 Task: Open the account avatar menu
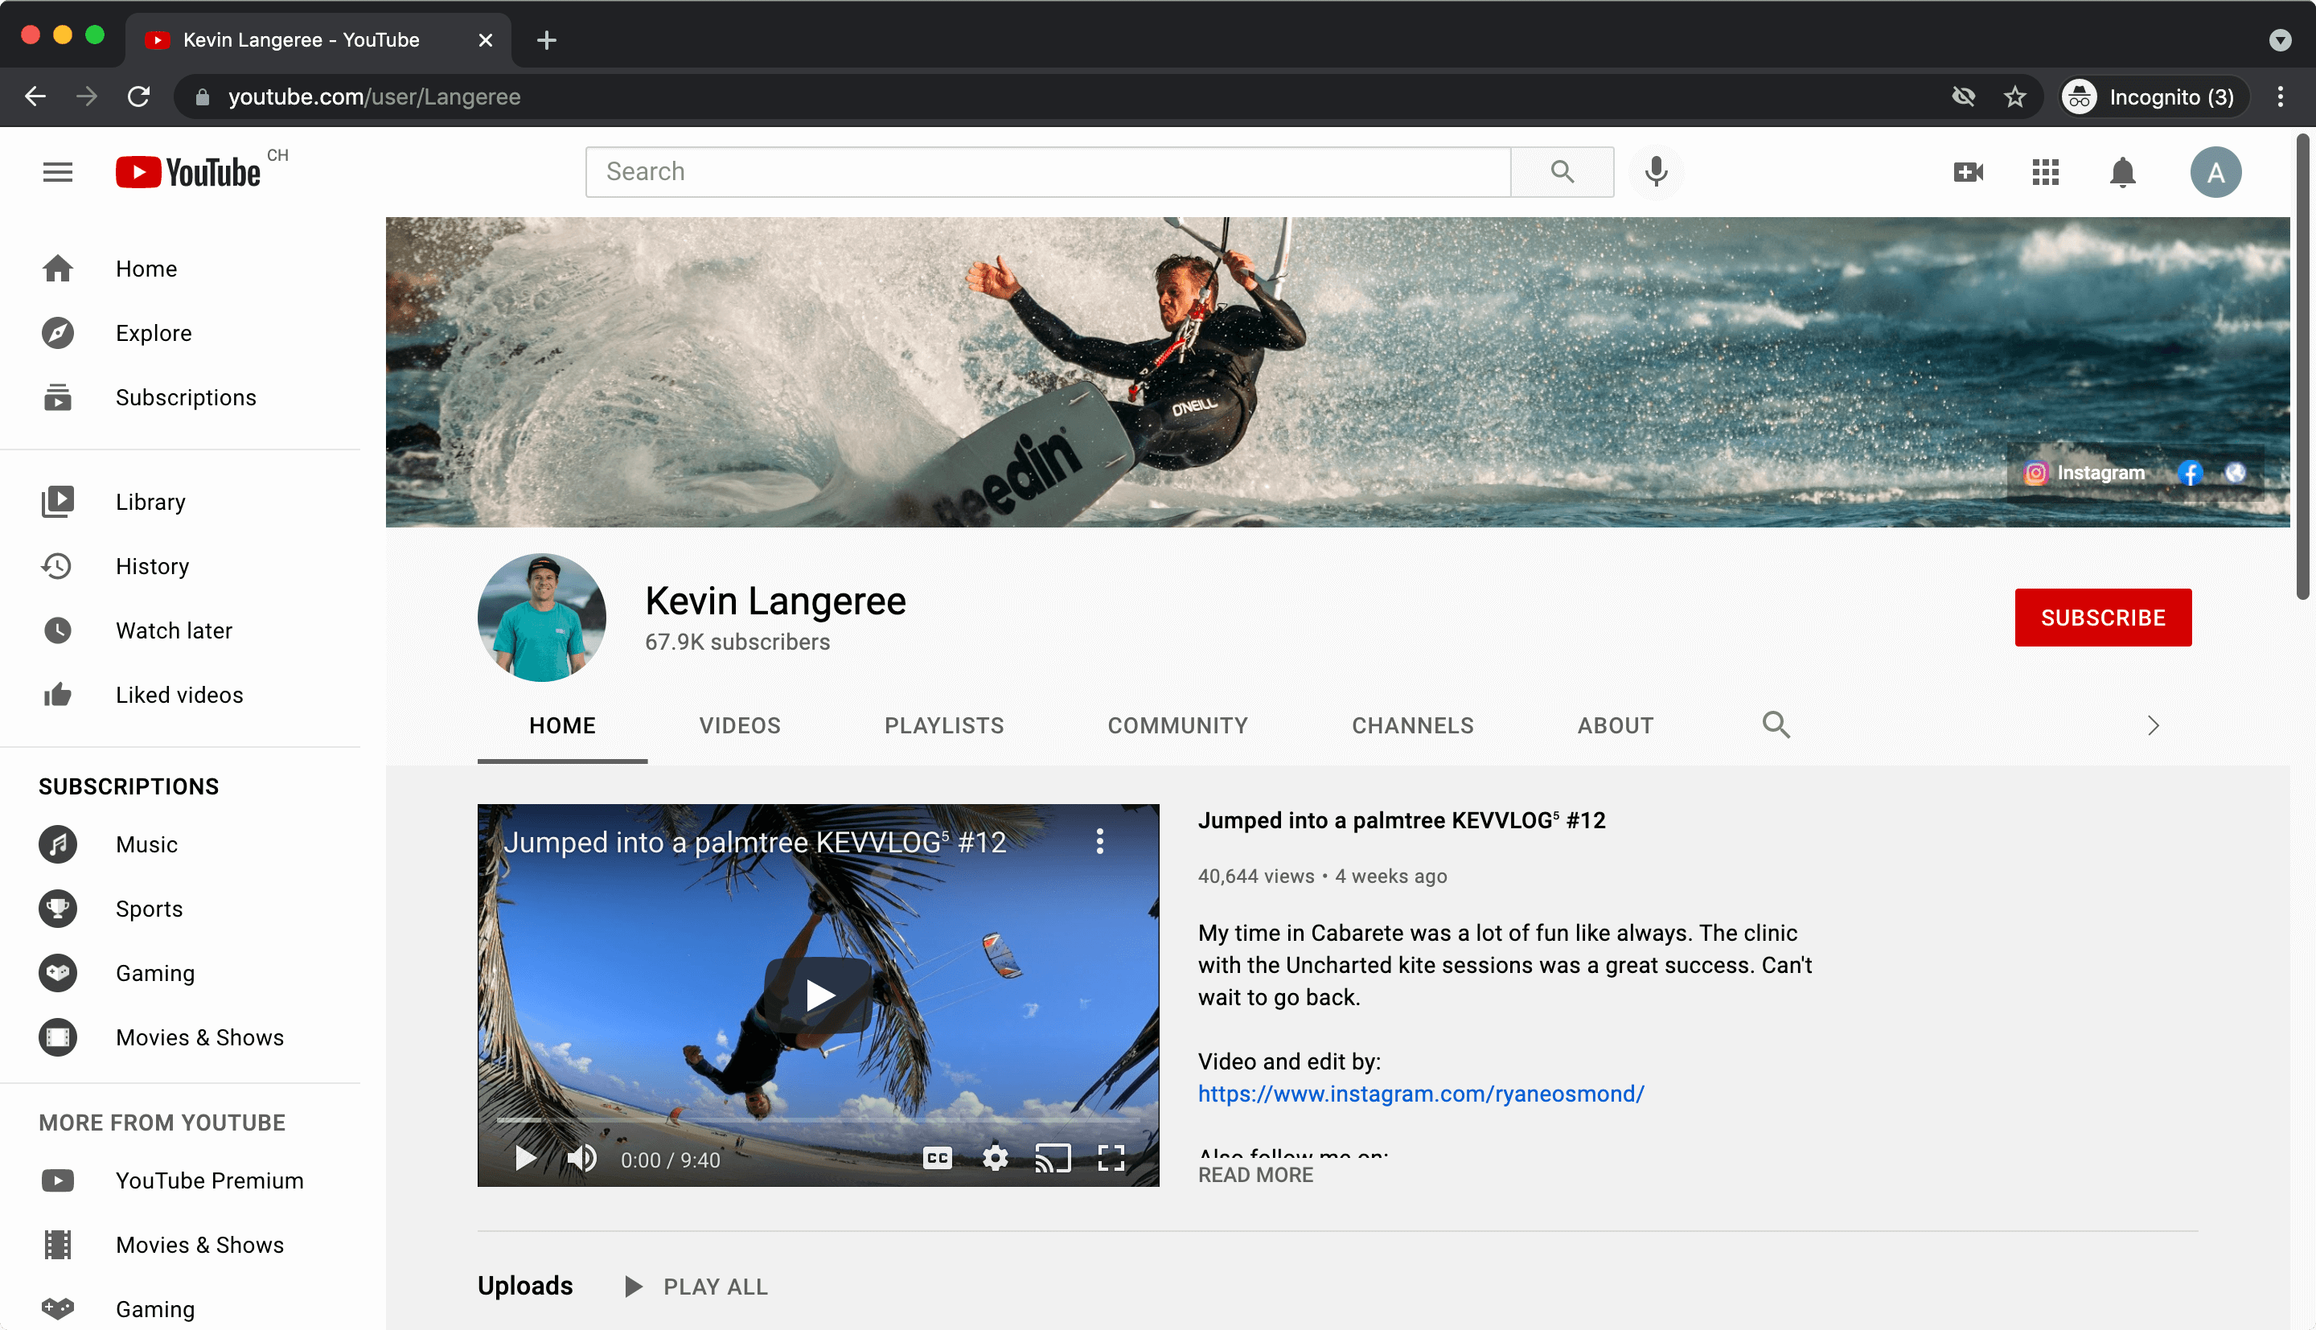2215,172
